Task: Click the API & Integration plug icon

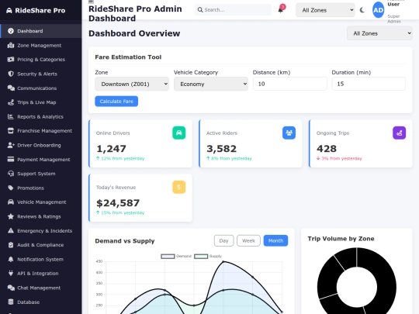Action: tap(11, 274)
